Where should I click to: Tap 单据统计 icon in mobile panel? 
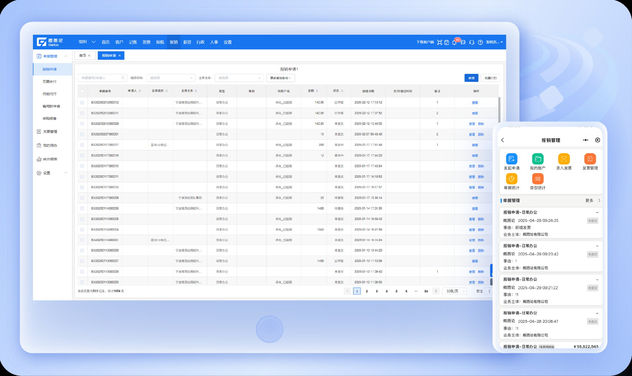tap(512, 179)
